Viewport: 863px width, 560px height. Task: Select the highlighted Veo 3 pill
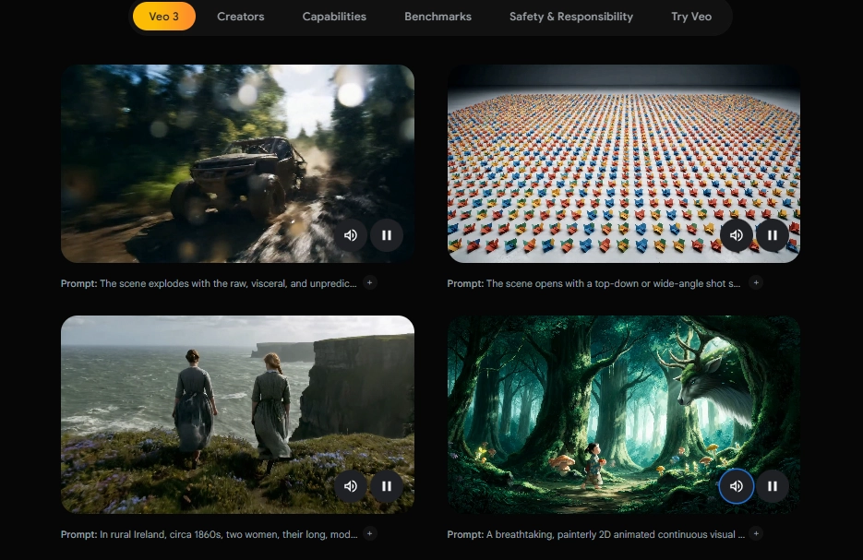pyautogui.click(x=163, y=17)
